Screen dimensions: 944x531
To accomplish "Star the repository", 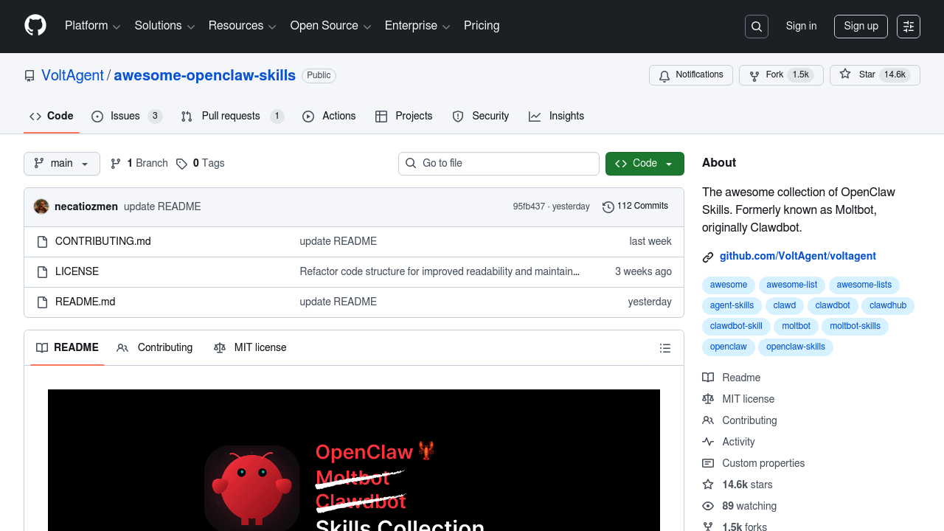I will pos(859,75).
